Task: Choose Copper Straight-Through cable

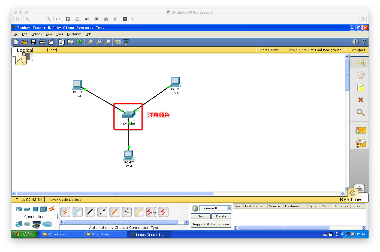Action: point(90,212)
